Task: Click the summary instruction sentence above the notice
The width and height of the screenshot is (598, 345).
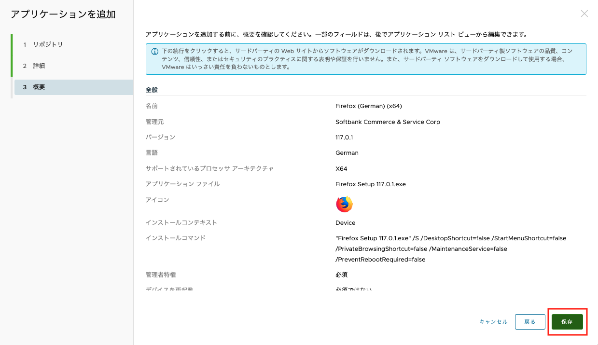Action: point(337,35)
